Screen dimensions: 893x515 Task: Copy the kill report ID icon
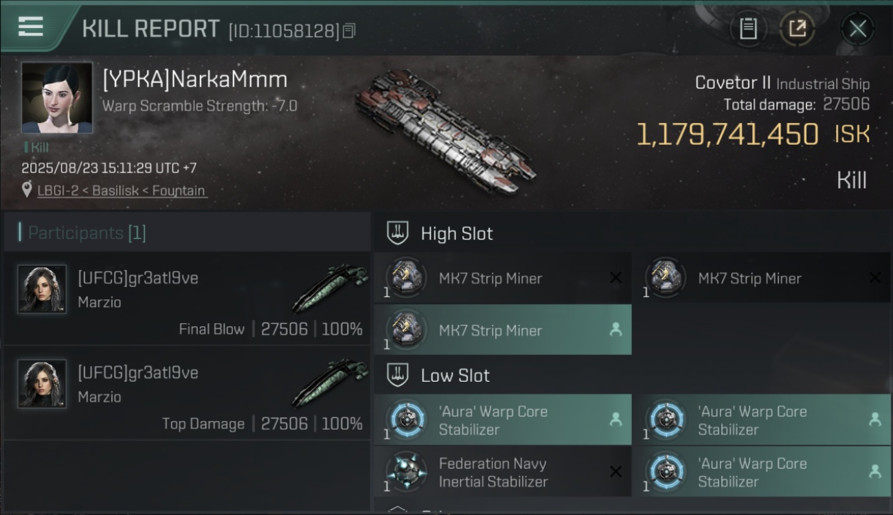349,31
